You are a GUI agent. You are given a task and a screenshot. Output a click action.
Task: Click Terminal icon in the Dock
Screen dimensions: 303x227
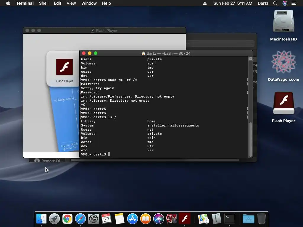click(x=229, y=219)
